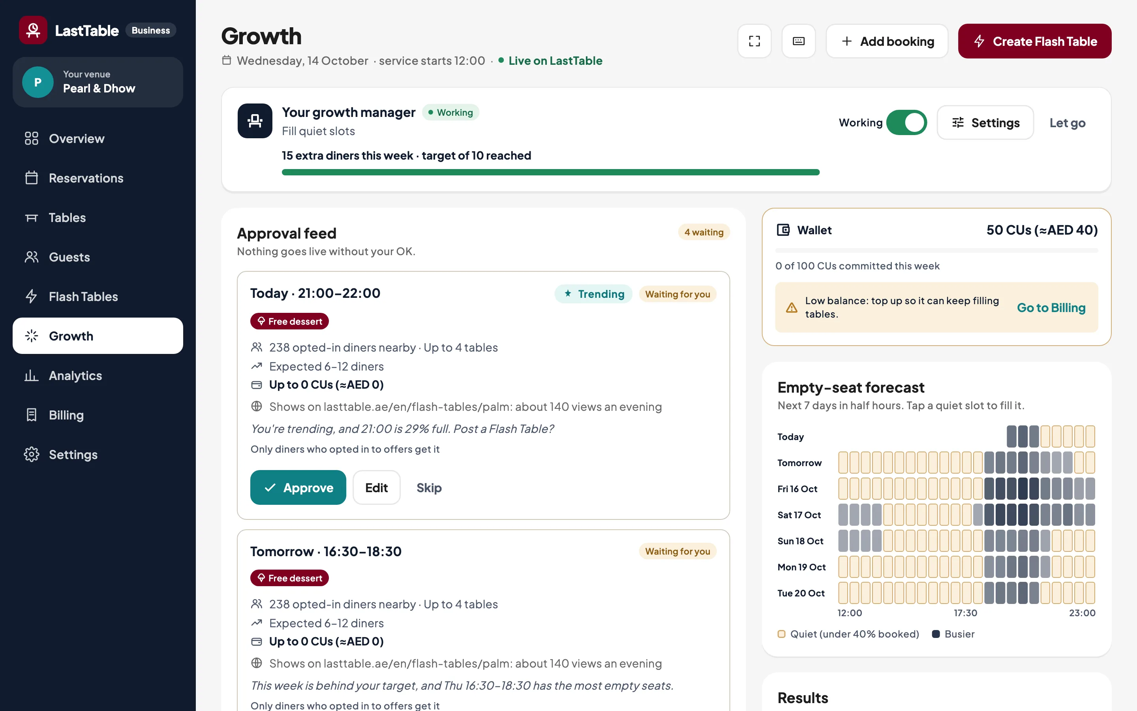Click the lightning icon on Create Flash Table

(x=979, y=41)
